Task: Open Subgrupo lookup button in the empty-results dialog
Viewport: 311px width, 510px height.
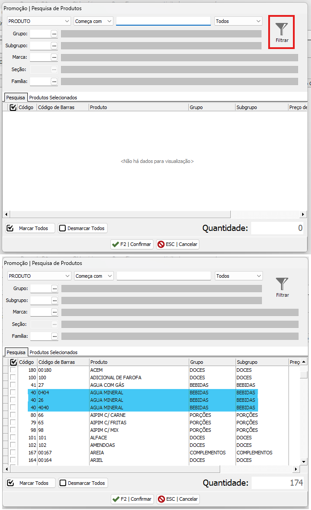Action: point(54,45)
